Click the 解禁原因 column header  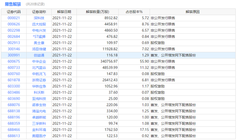pos(193,12)
